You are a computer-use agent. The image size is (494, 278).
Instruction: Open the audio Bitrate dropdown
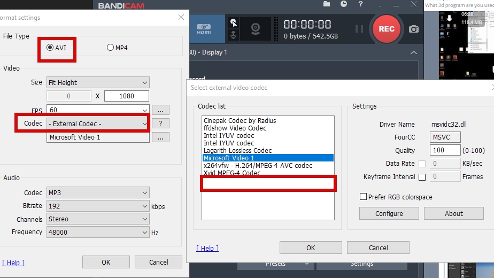tap(98, 206)
